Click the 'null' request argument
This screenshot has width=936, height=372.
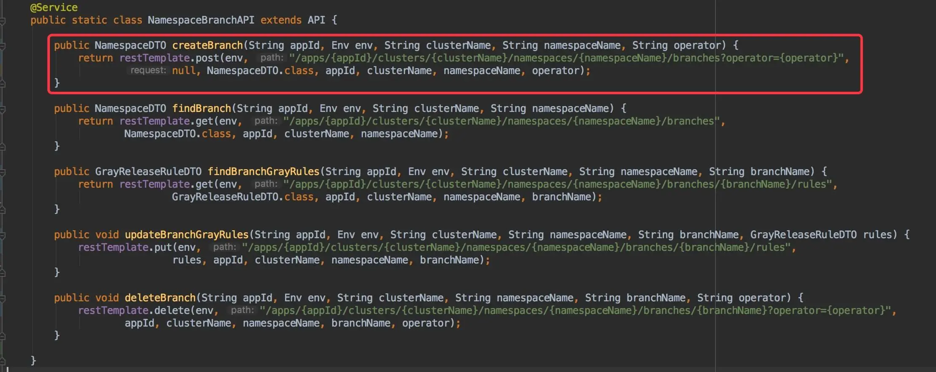184,70
